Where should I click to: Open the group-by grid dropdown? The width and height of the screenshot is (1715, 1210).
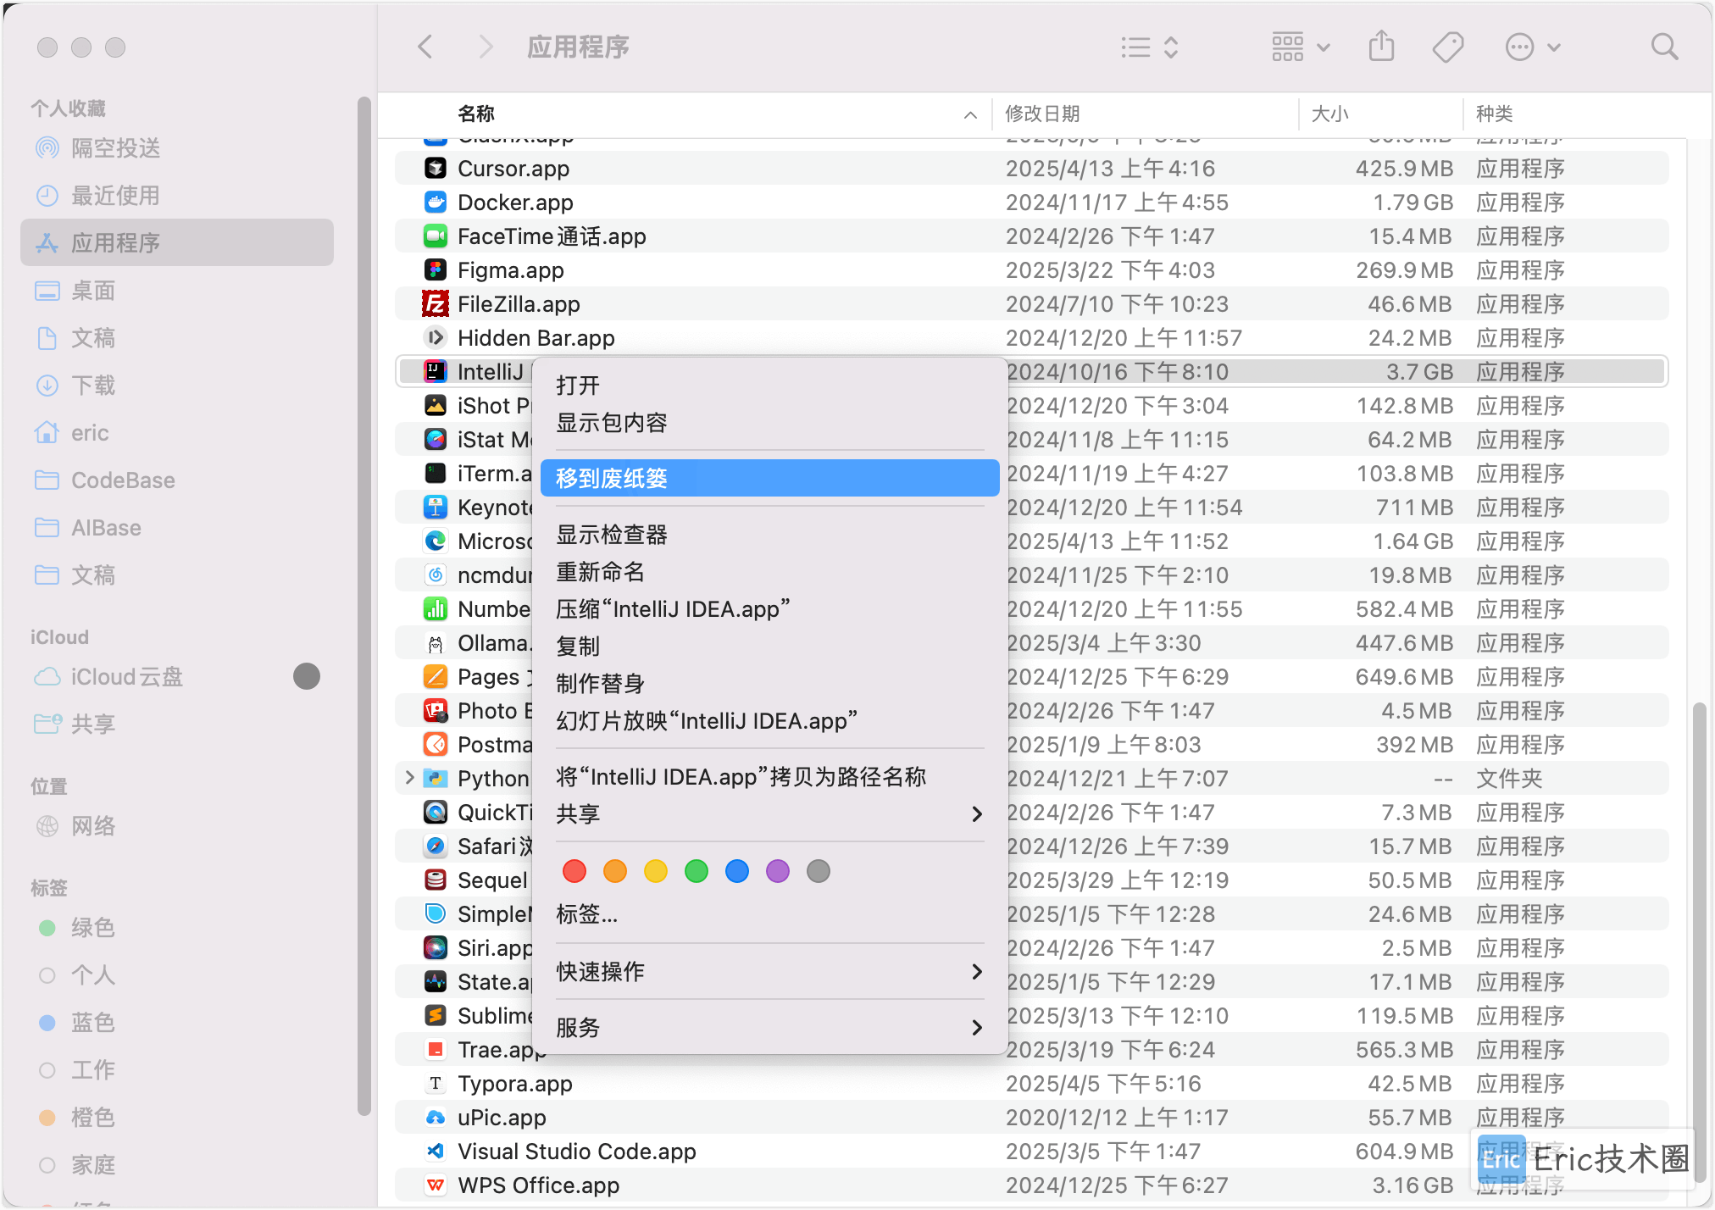(1301, 47)
